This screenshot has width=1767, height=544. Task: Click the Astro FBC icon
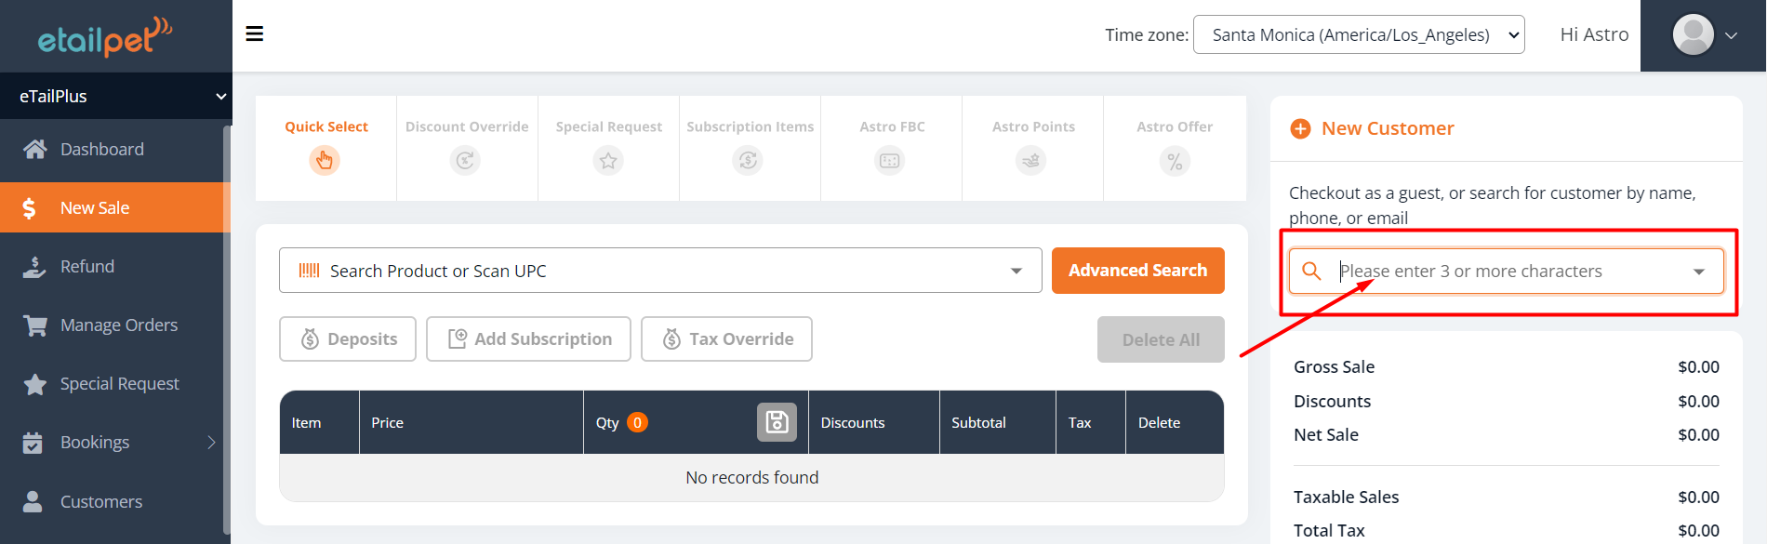[x=890, y=161]
